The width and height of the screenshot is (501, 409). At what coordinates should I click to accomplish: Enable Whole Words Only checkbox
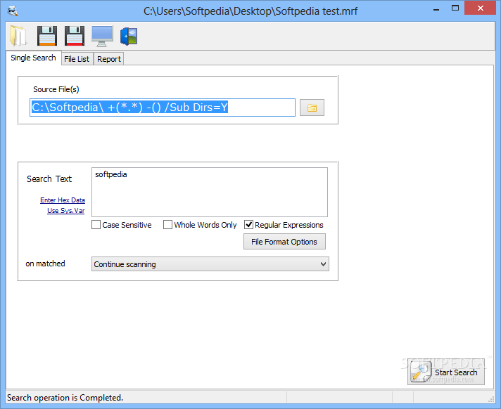(x=167, y=225)
